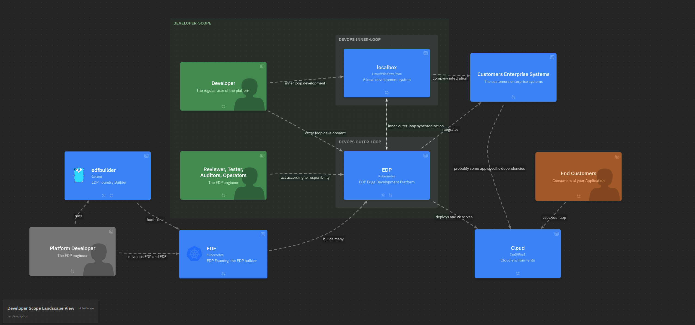This screenshot has width=695, height=325.
Task: Grab the handle atop the view title panel
Action: (50, 301)
